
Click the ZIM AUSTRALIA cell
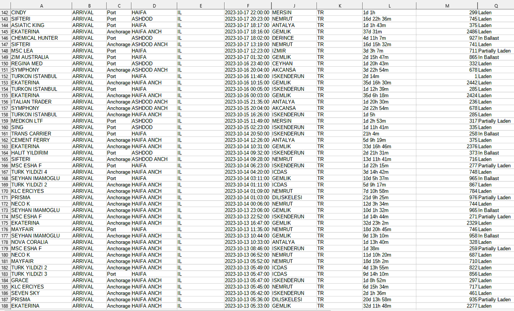(41, 57)
